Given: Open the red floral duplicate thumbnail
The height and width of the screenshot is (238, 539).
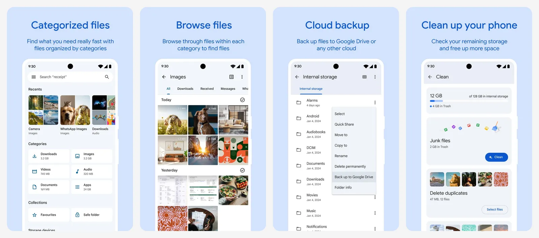Looking at the screenshot, I should (501, 179).
